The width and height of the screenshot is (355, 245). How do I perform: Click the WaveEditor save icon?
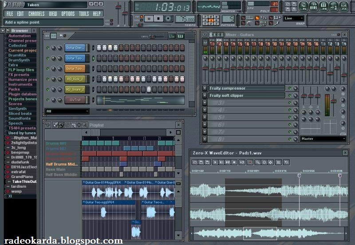(201, 162)
